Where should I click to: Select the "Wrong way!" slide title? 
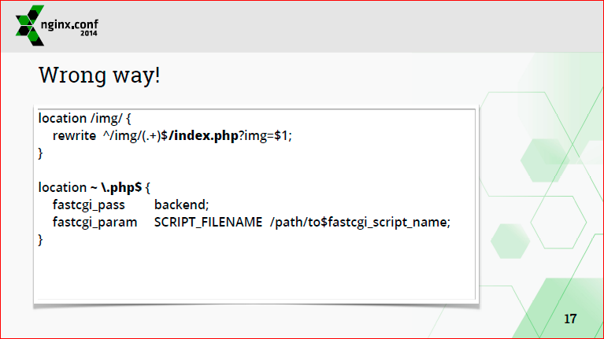99,76
